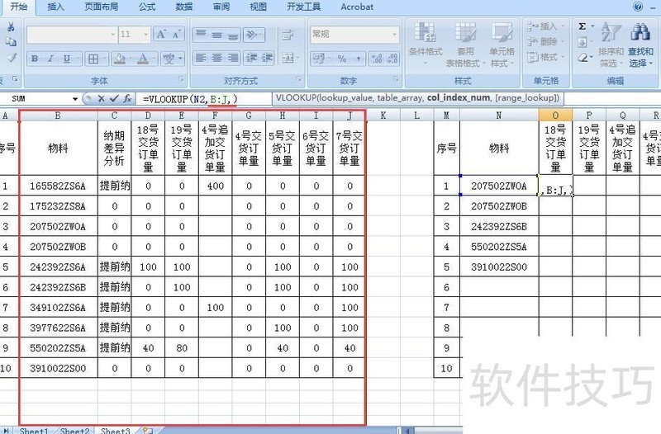Click the Fill down icon

(583, 42)
